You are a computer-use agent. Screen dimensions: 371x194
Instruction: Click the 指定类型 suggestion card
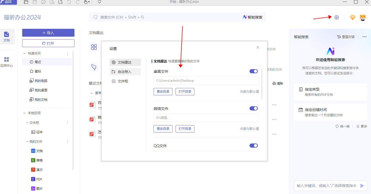coord(331,92)
